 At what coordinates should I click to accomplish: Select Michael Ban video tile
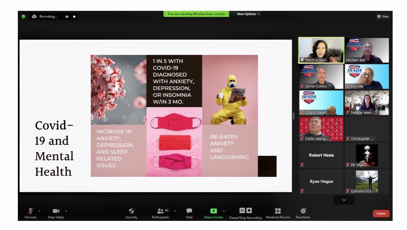click(367, 50)
